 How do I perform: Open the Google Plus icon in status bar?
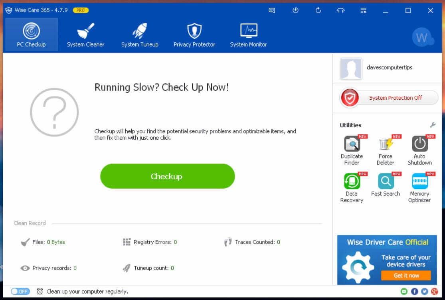[x=435, y=291]
